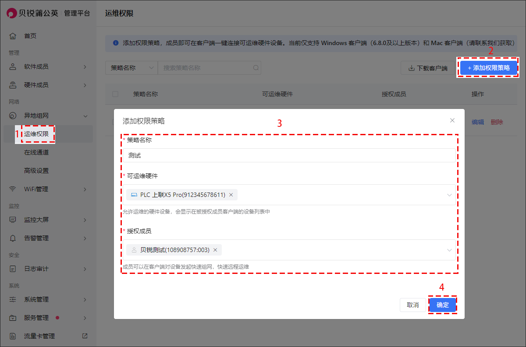The width and height of the screenshot is (526, 347).
Task: Collapse the 异地组网 menu
Action: (85, 116)
